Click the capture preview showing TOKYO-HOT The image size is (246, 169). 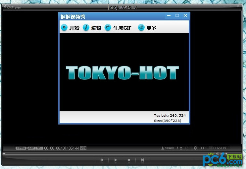124,72
